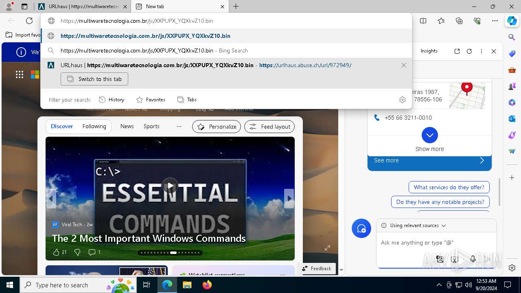Open the app launcher grid icon
This screenshot has width=521, height=293.
click(x=20, y=74)
